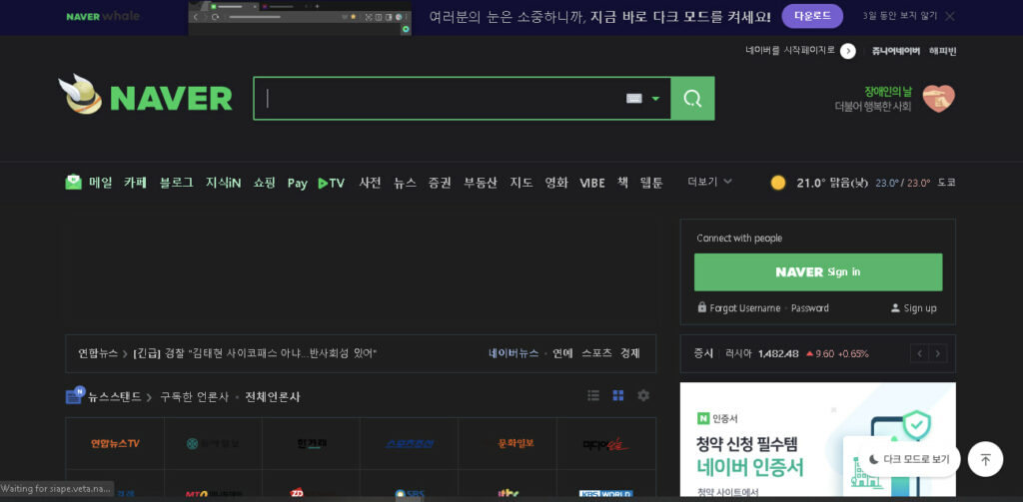Click the green search magnifier button
Image resolution: width=1023 pixels, height=502 pixels.
coord(692,99)
